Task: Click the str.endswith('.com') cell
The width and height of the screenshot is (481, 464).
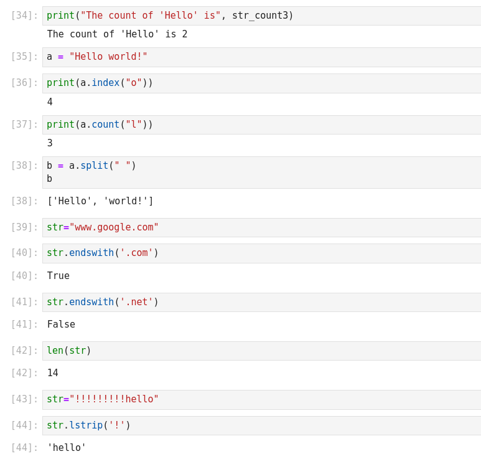Action: (x=261, y=253)
